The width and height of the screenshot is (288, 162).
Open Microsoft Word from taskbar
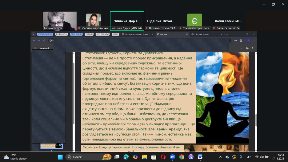(200, 157)
